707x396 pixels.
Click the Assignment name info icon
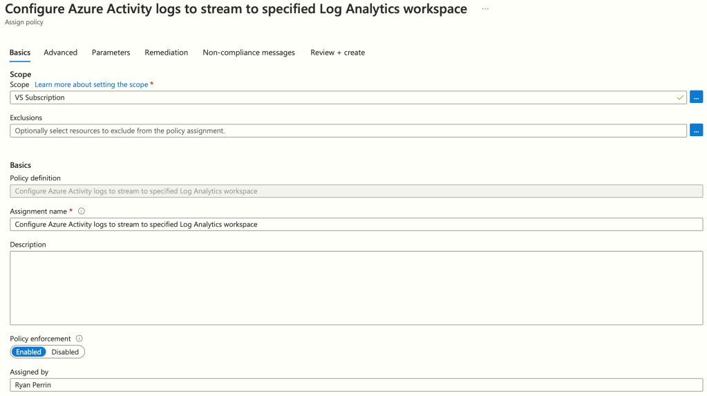click(82, 211)
